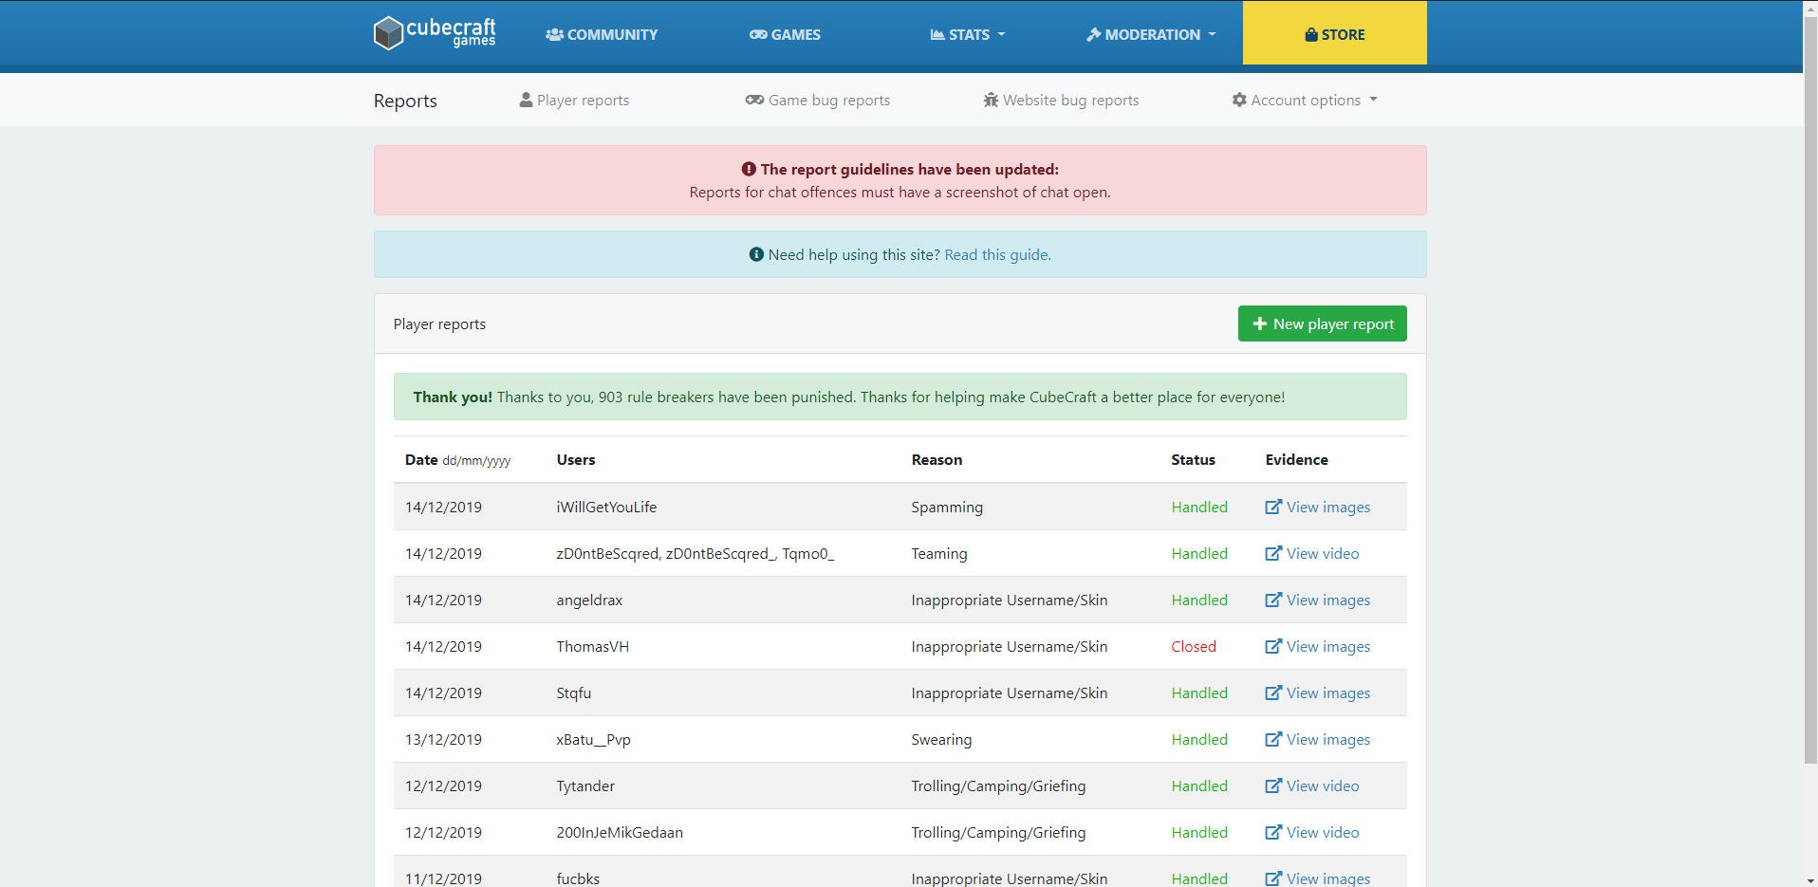View video for zD0ntBeScqred Teaming report
The image size is (1818, 887).
[1312, 553]
